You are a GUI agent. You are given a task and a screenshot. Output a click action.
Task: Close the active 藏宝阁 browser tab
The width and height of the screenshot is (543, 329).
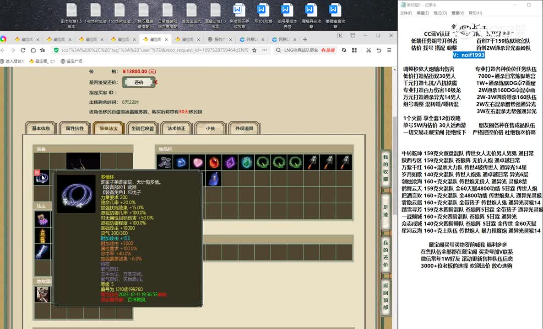pos(166,39)
